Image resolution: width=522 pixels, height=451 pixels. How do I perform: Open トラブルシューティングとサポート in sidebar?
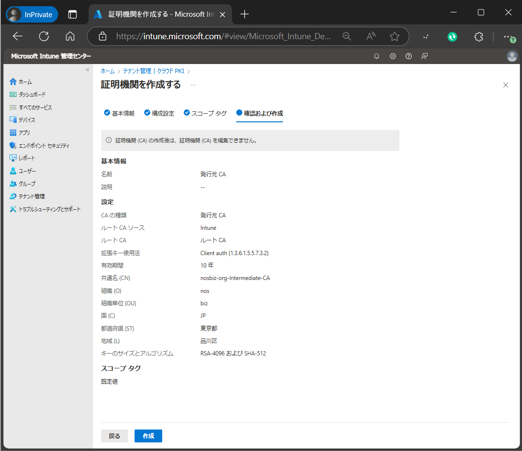[49, 209]
